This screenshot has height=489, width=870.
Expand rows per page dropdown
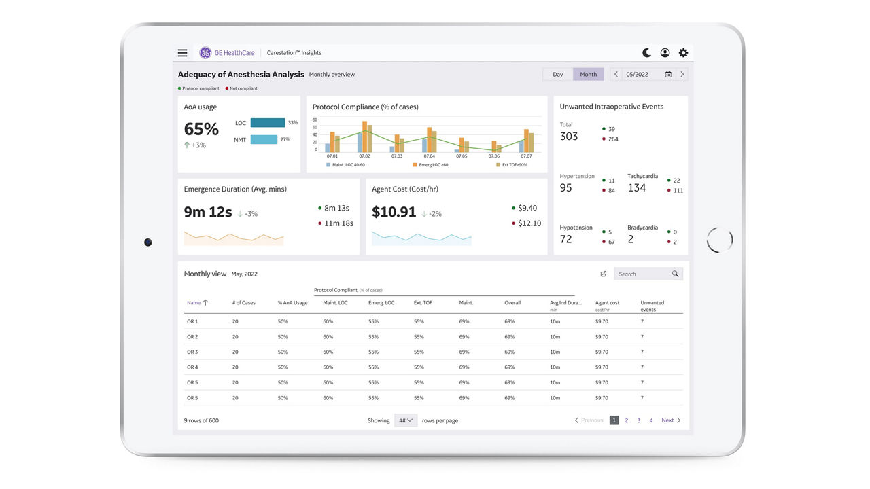406,420
